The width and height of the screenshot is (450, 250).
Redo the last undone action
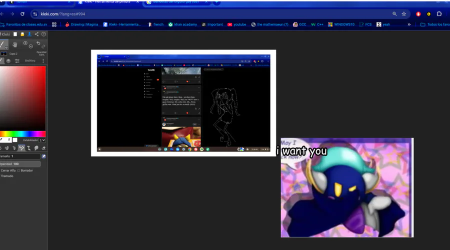[x=43, y=46]
